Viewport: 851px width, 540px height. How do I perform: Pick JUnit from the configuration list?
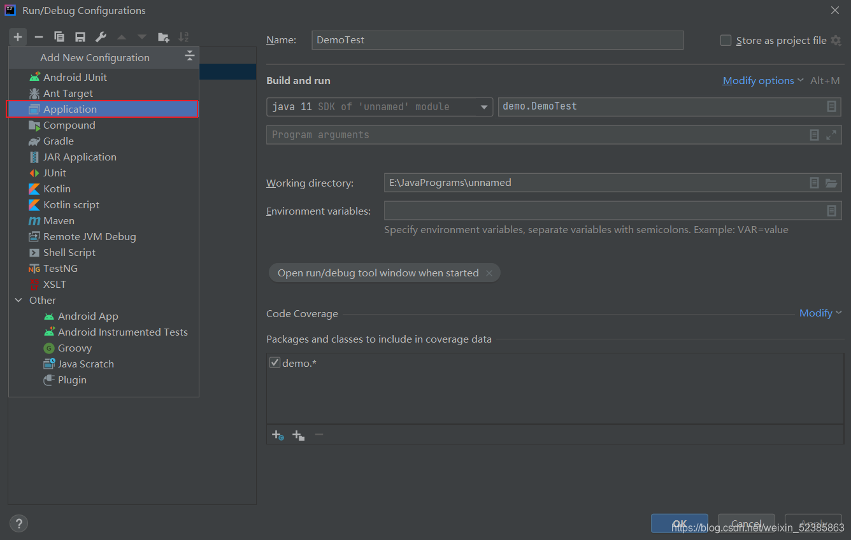click(104, 173)
